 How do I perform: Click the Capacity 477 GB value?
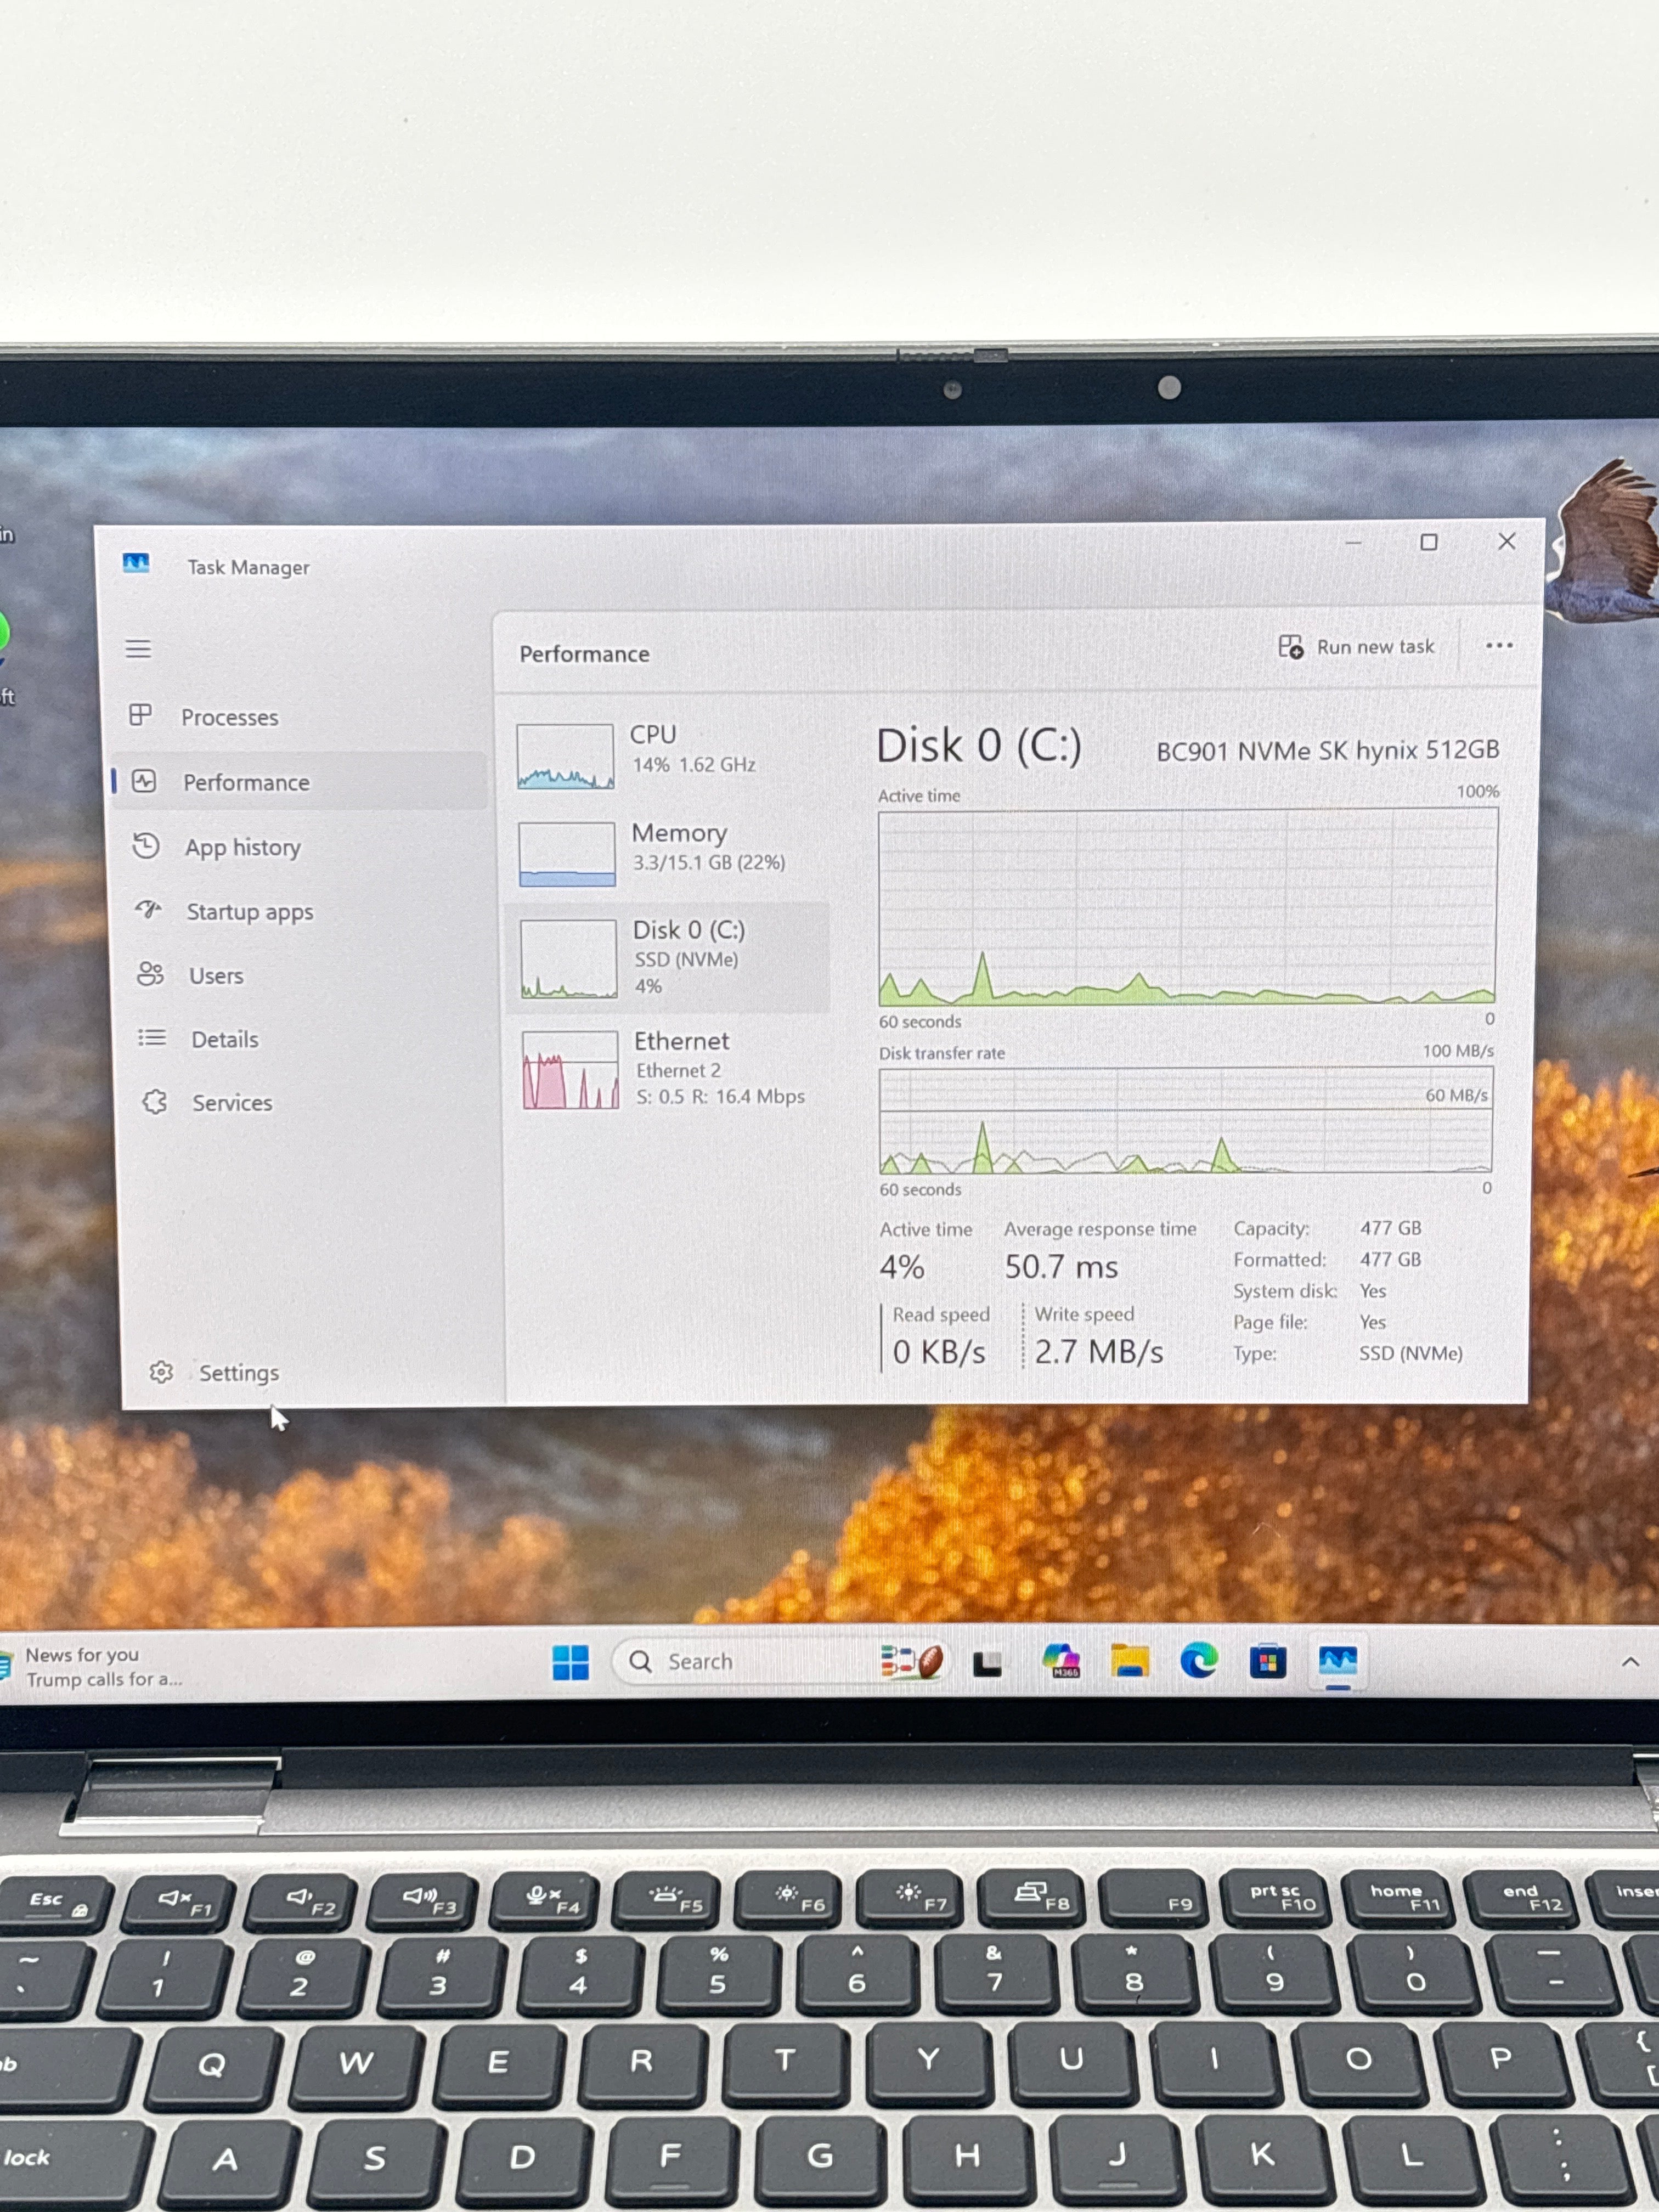click(x=1390, y=1227)
